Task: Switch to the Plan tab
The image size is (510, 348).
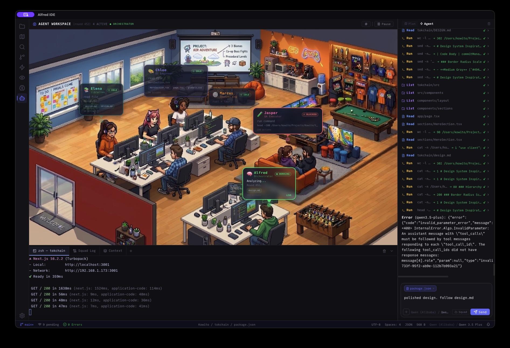Action: click(410, 24)
